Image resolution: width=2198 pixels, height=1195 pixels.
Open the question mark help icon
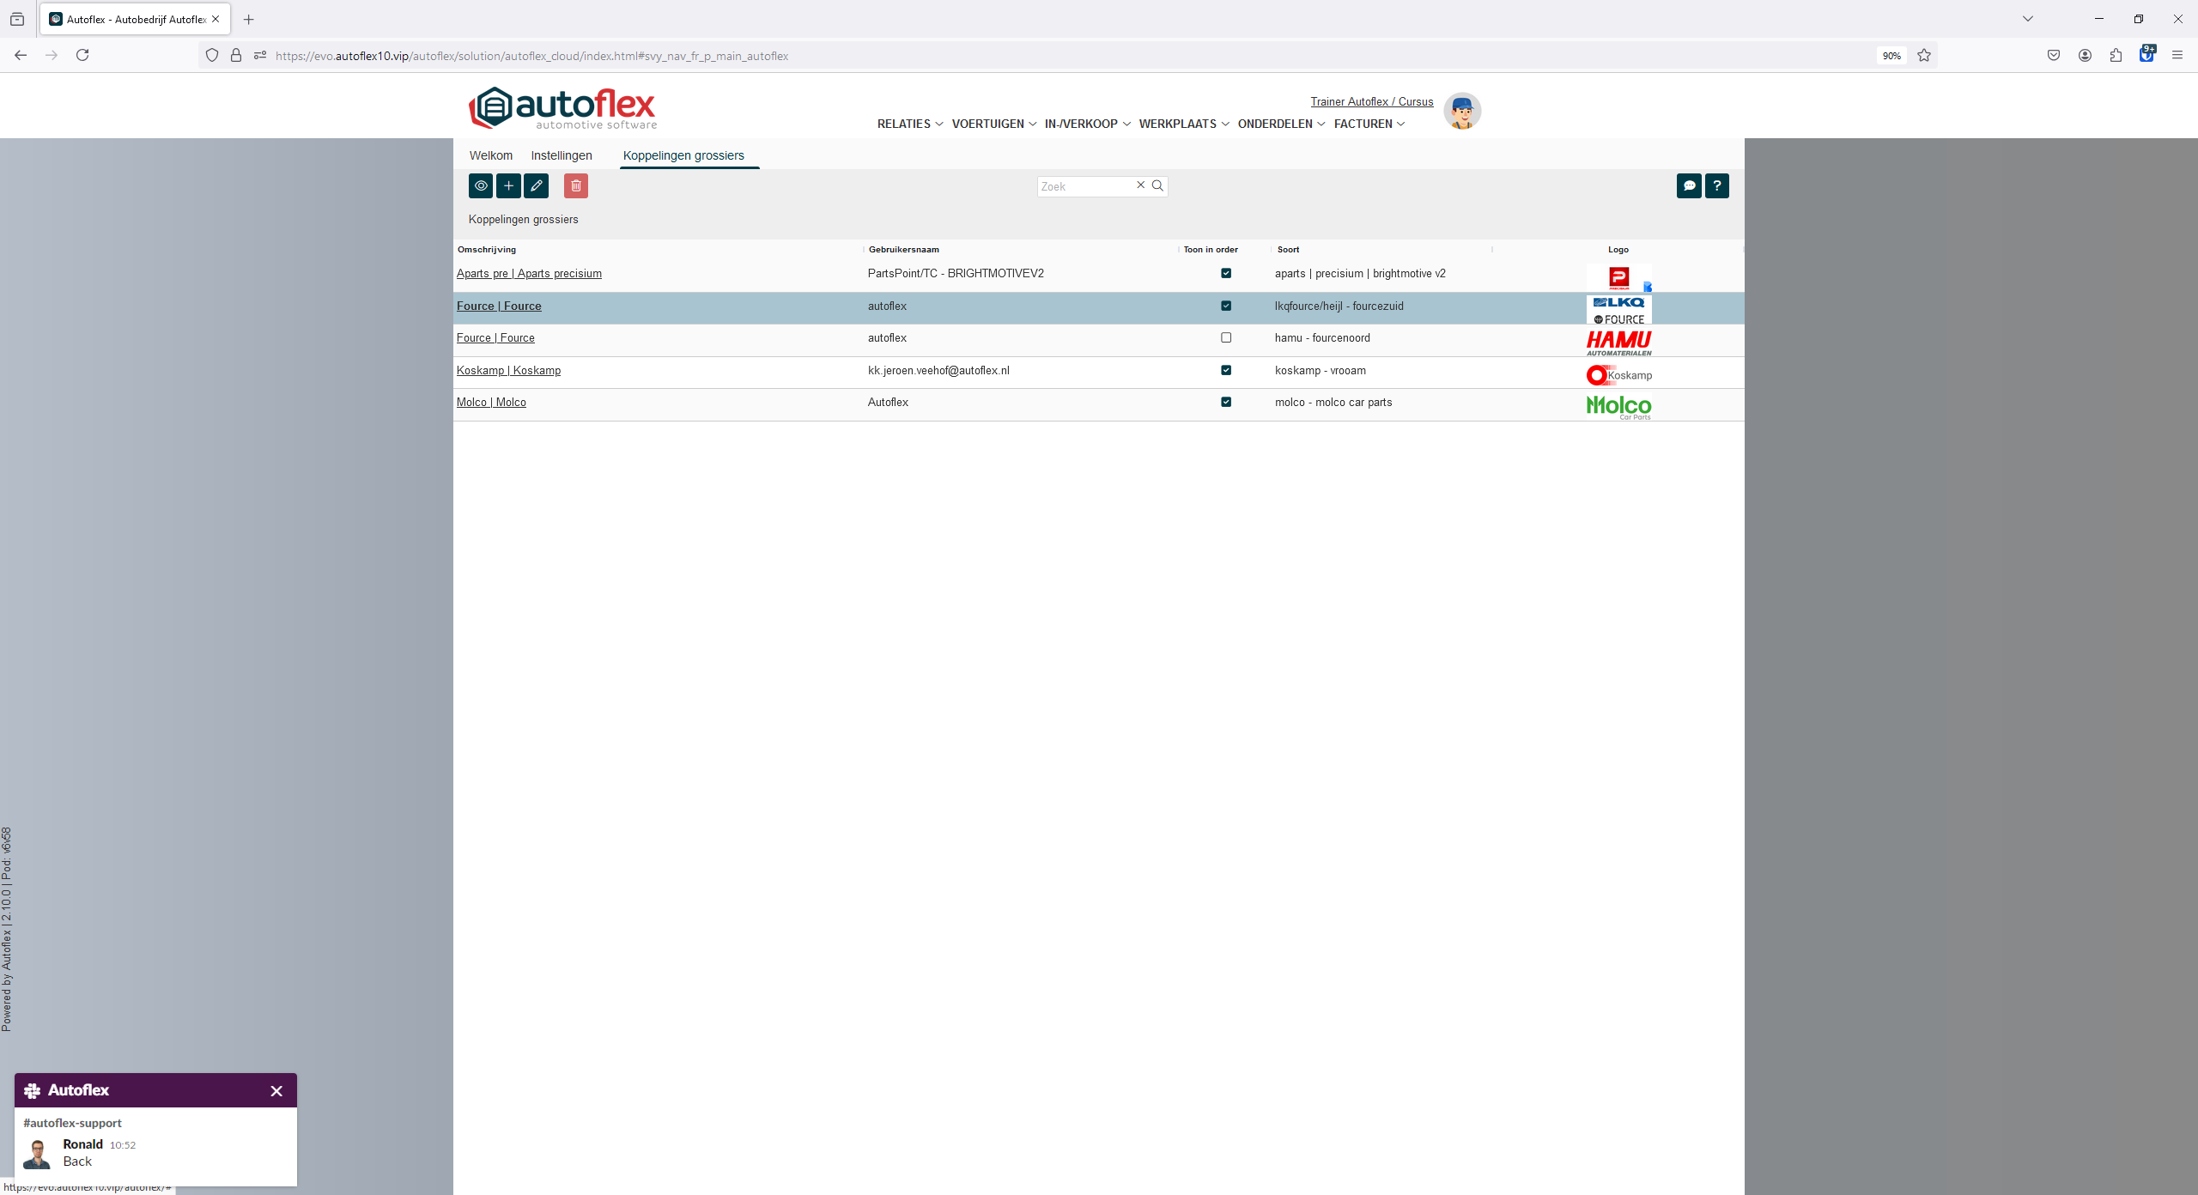[x=1716, y=185]
